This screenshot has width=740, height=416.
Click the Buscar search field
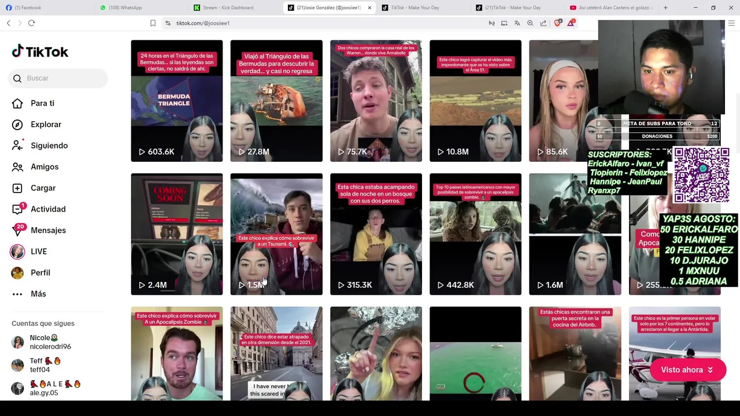[x=58, y=78]
